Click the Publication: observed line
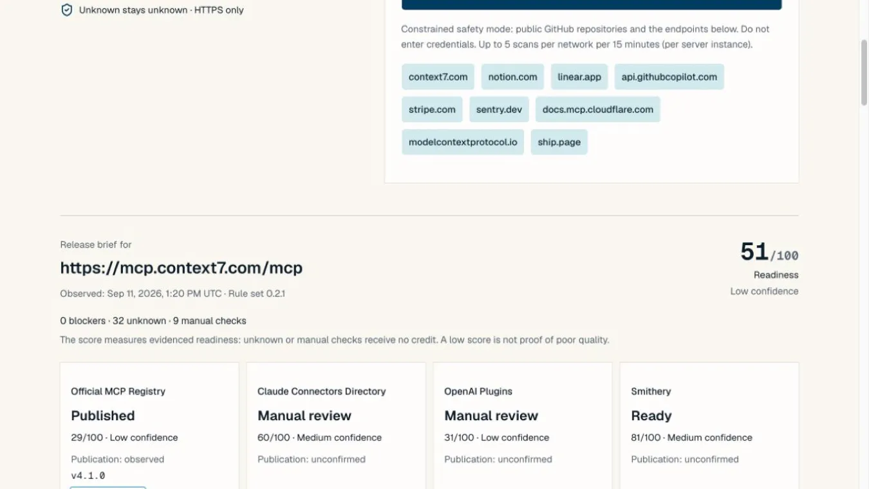869x489 pixels. (x=117, y=459)
